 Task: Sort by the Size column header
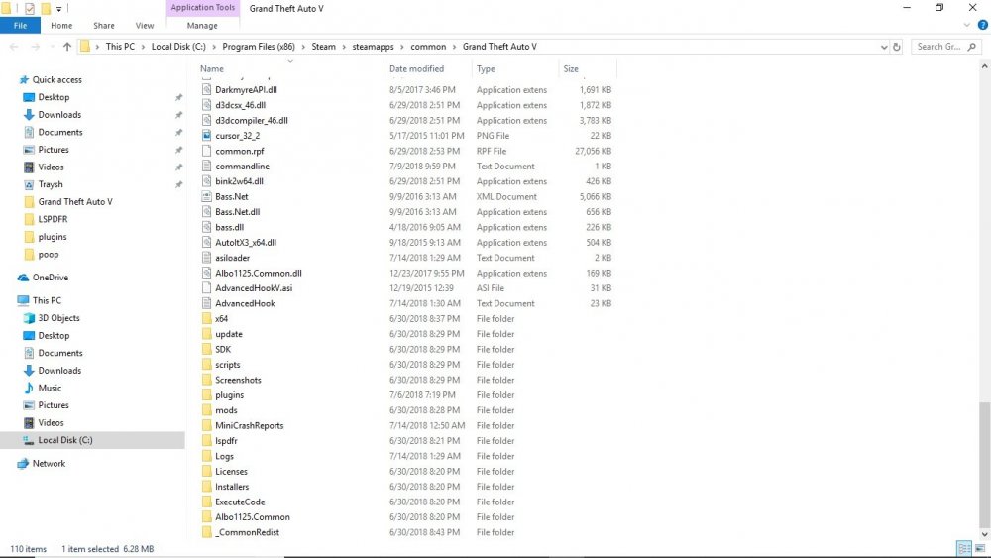[x=571, y=68]
